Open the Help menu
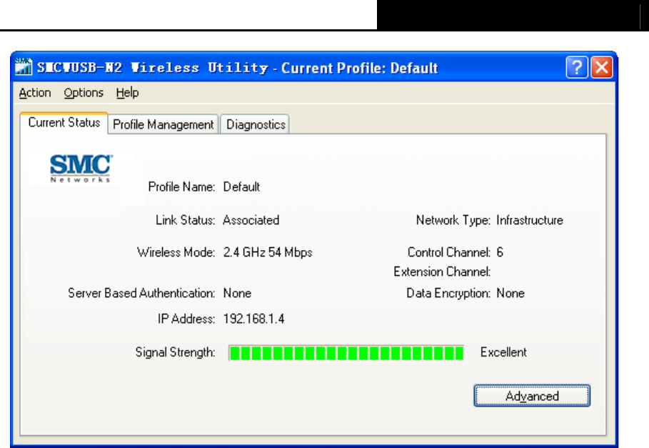This screenshot has width=649, height=448. point(127,93)
